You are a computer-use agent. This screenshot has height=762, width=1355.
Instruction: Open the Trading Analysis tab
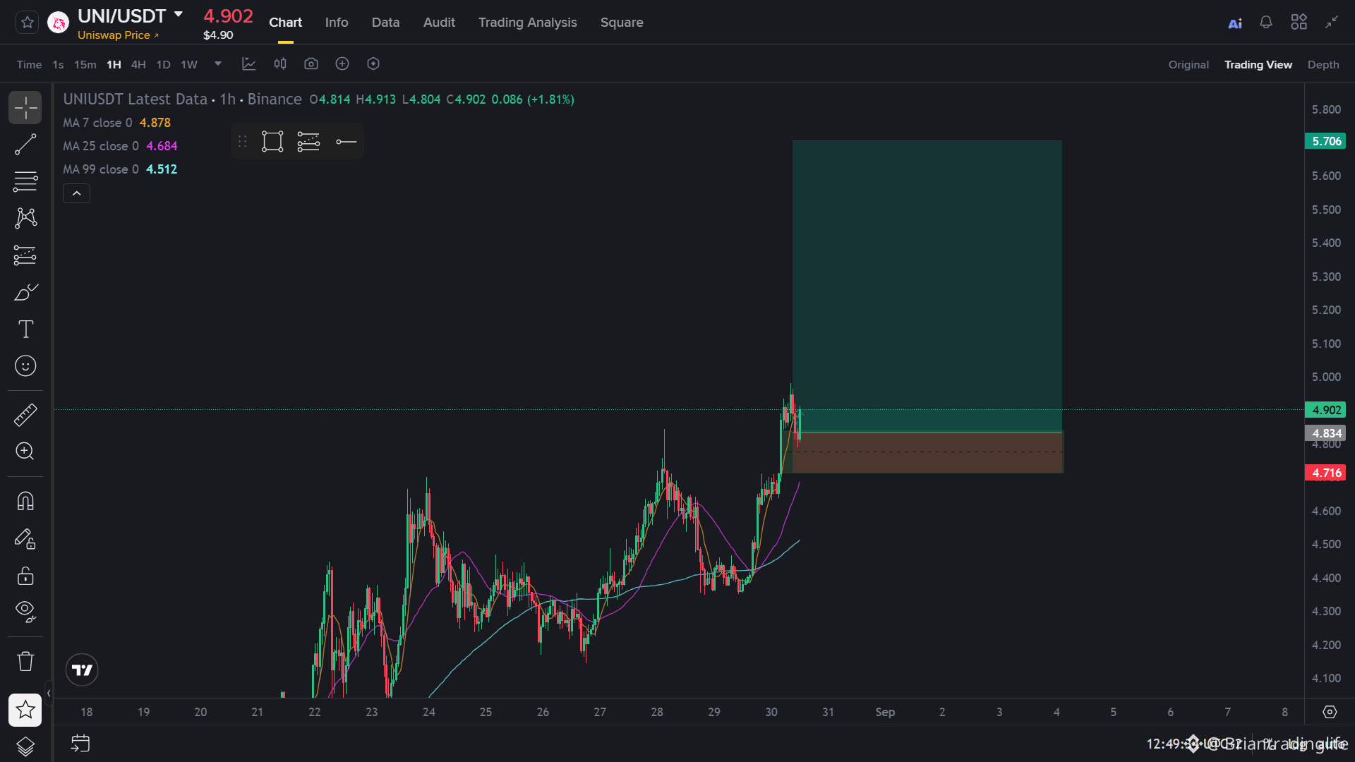[x=527, y=23]
